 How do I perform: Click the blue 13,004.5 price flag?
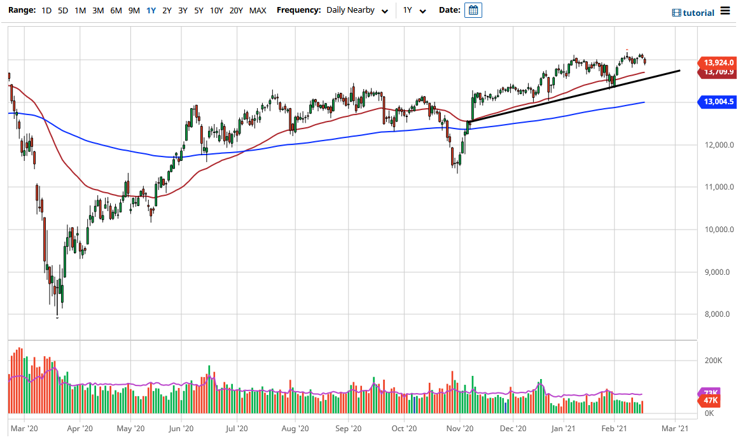[x=718, y=102]
